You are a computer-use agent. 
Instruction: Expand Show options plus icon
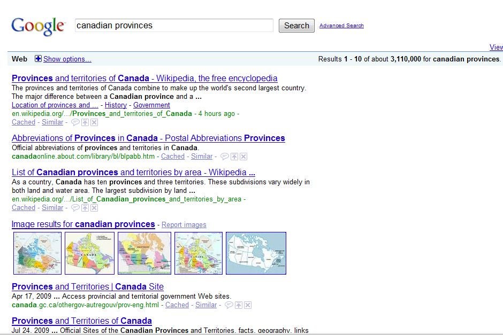[x=38, y=59]
